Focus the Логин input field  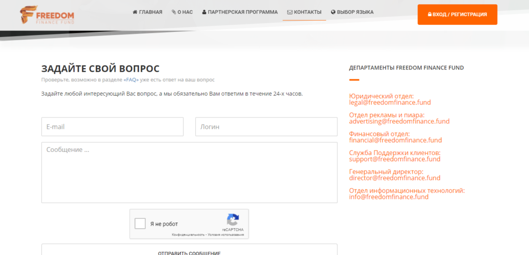pos(266,127)
